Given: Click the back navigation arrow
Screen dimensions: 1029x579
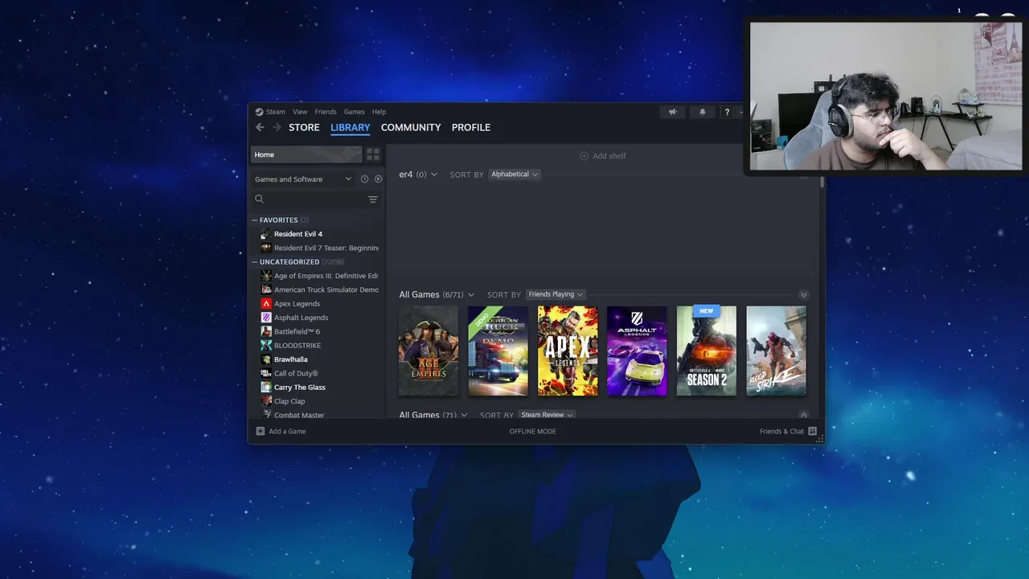Looking at the screenshot, I should coord(260,127).
